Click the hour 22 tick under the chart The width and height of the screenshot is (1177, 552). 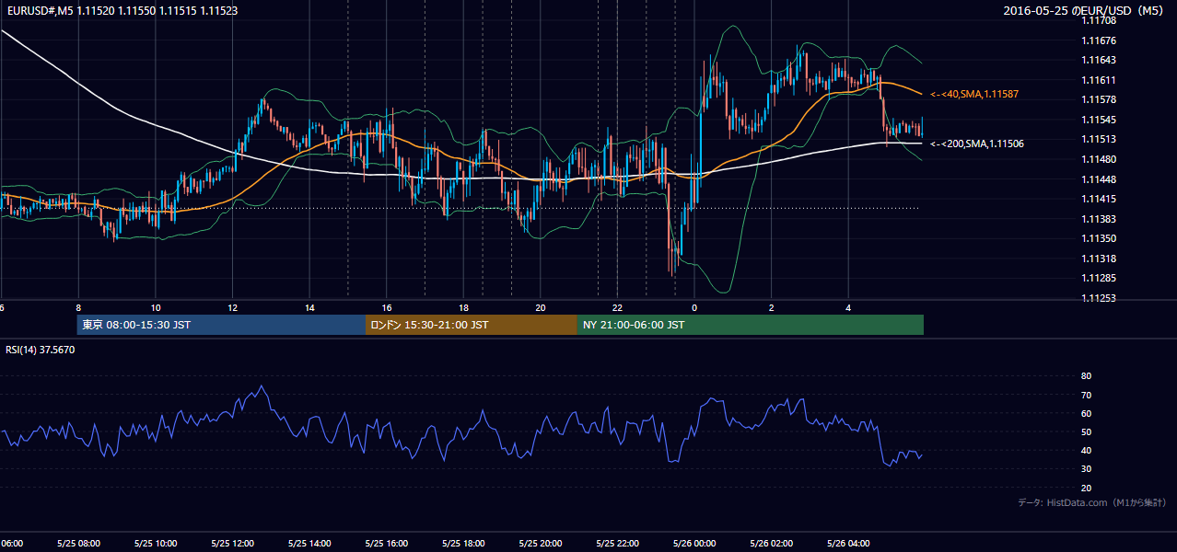617,308
